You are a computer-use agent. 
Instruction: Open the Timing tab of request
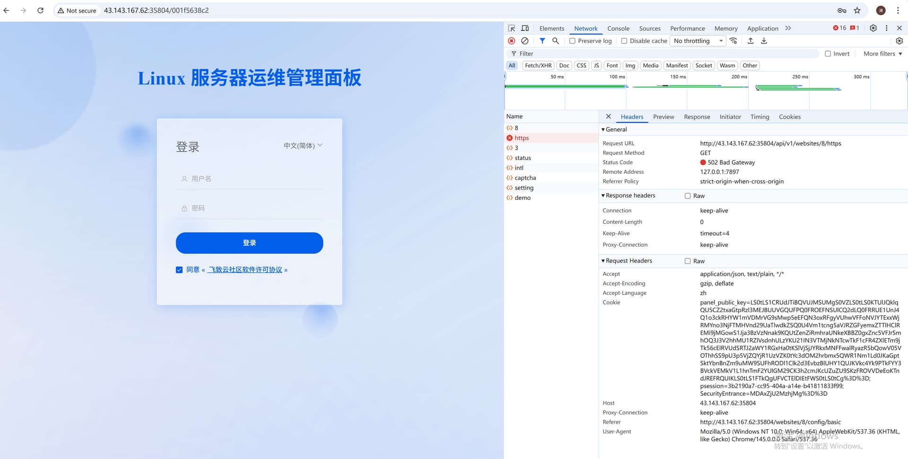(760, 117)
